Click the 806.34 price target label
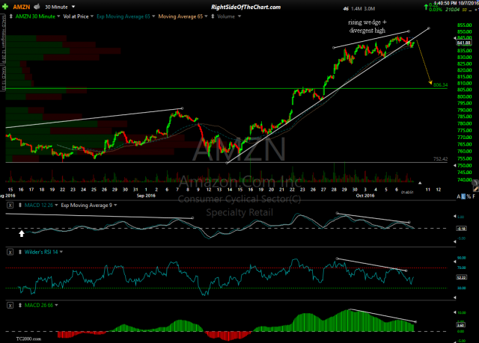Viewport: 479px width, 343px height. click(441, 84)
